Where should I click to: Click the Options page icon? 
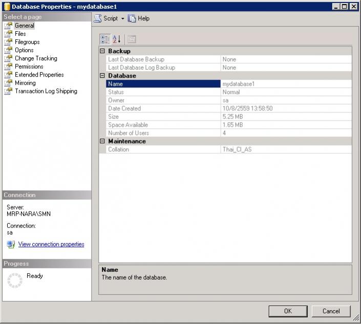(8, 50)
